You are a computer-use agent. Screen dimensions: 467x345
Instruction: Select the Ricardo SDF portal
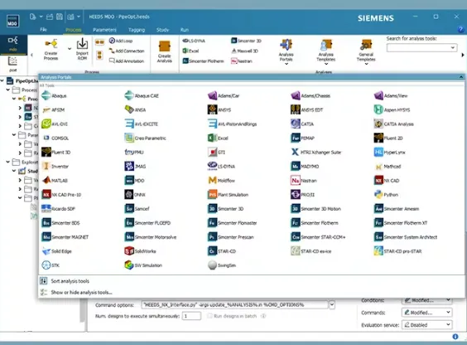[58, 209]
